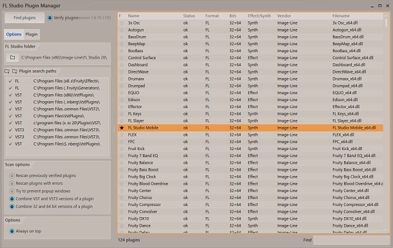Select the S..nberg\VstPlugins search path row

point(57,144)
